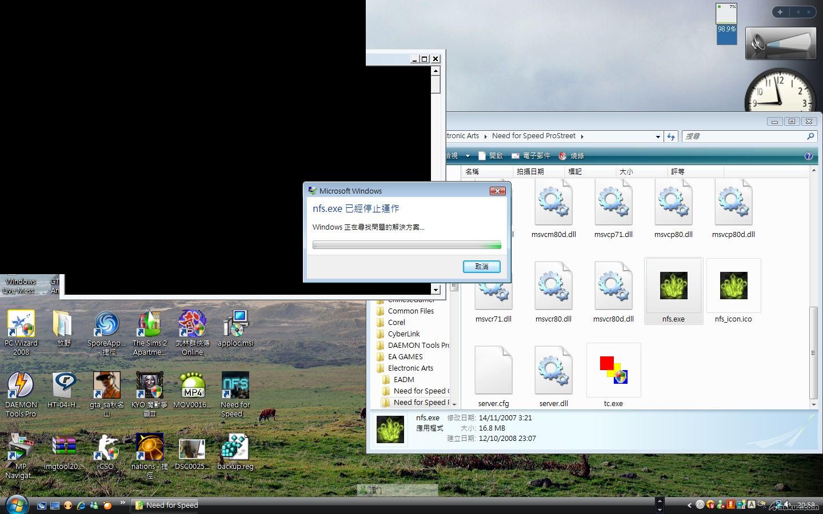Select the nfs_icon.ico file
The image size is (823, 514).
(733, 291)
